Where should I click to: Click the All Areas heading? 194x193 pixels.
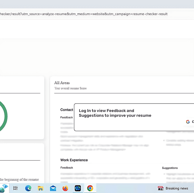point(62,83)
